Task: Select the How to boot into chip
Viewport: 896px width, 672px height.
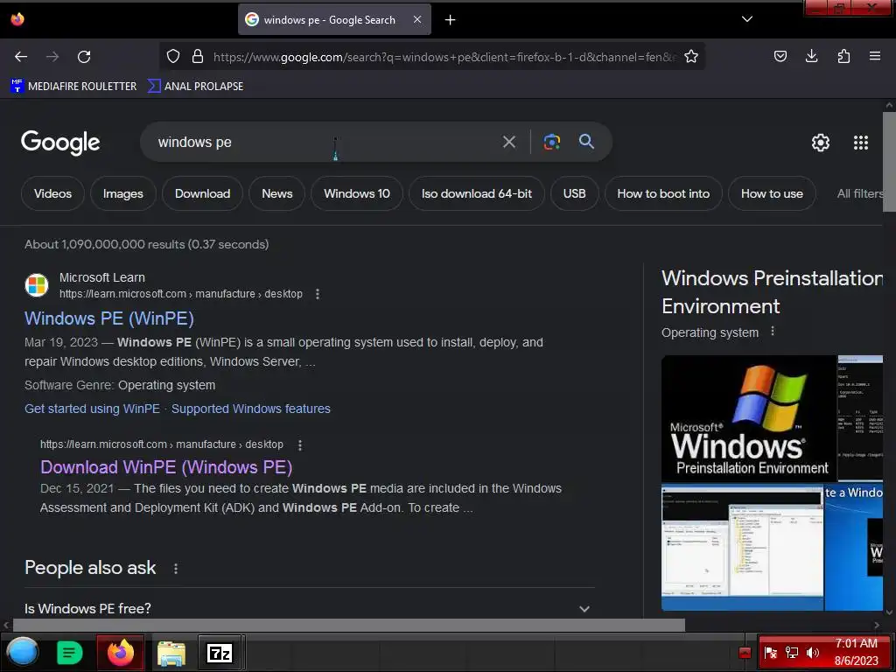Action: [663, 193]
